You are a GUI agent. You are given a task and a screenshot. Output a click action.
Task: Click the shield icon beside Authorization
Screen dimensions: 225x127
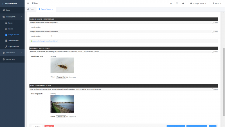(4, 53)
